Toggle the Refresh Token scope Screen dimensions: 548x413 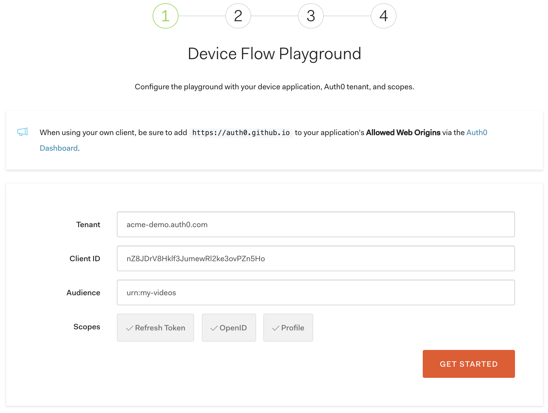pyautogui.click(x=155, y=328)
